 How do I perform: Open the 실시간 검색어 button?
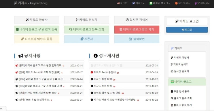(x=137, y=20)
